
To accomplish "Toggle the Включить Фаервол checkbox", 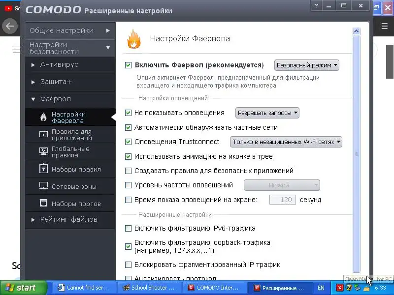I will coord(128,65).
